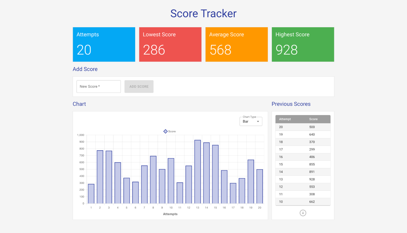407x233 pixels.
Task: Click the bar for attempt 8
Action: coord(153,180)
